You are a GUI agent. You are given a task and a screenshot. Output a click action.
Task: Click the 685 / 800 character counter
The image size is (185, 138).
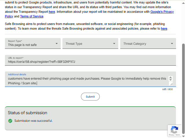point(168,89)
